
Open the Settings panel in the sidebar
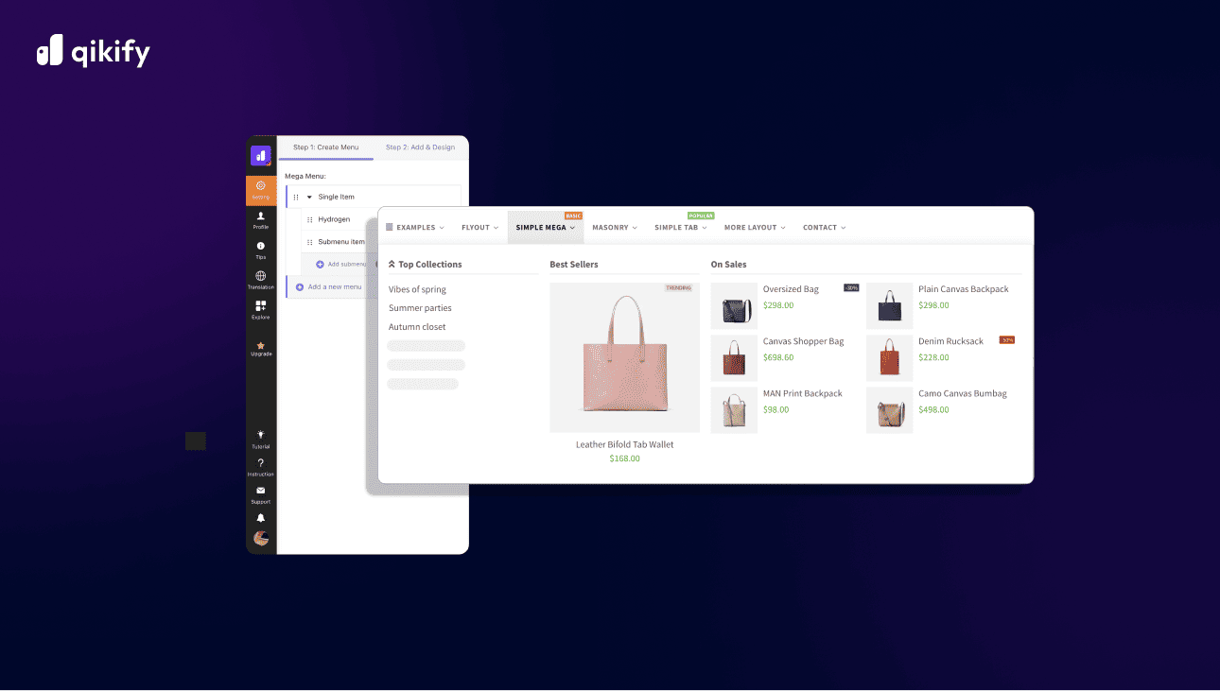(261, 187)
